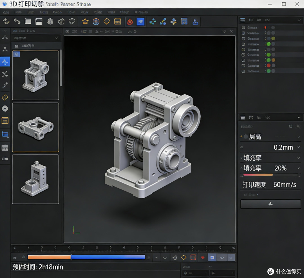The height and width of the screenshot is (278, 304).
Task: Click the blue calculator-sheet icon in toolbar
Action: coord(184,21)
